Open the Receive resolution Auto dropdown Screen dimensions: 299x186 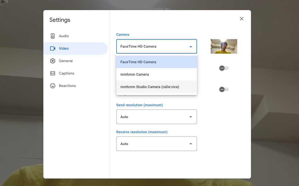pyautogui.click(x=157, y=144)
